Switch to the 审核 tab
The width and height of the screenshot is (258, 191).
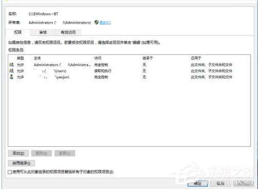pos(43,32)
